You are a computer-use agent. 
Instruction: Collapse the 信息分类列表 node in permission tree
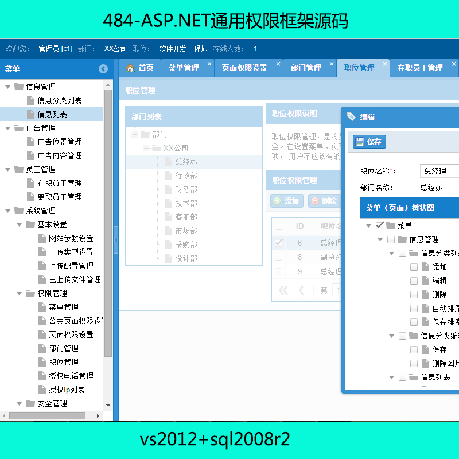(x=392, y=253)
